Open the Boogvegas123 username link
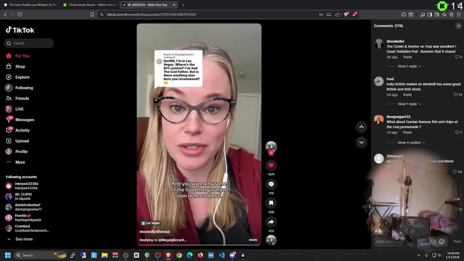Image resolution: width=464 pixels, height=261 pixels. click(398, 117)
